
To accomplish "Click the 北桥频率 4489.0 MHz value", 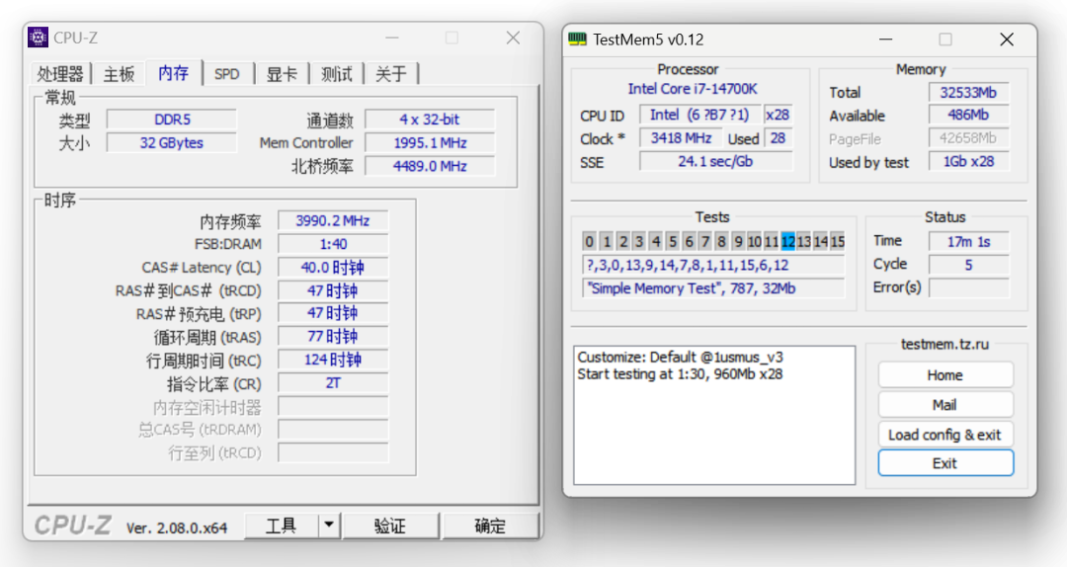I will pos(430,166).
